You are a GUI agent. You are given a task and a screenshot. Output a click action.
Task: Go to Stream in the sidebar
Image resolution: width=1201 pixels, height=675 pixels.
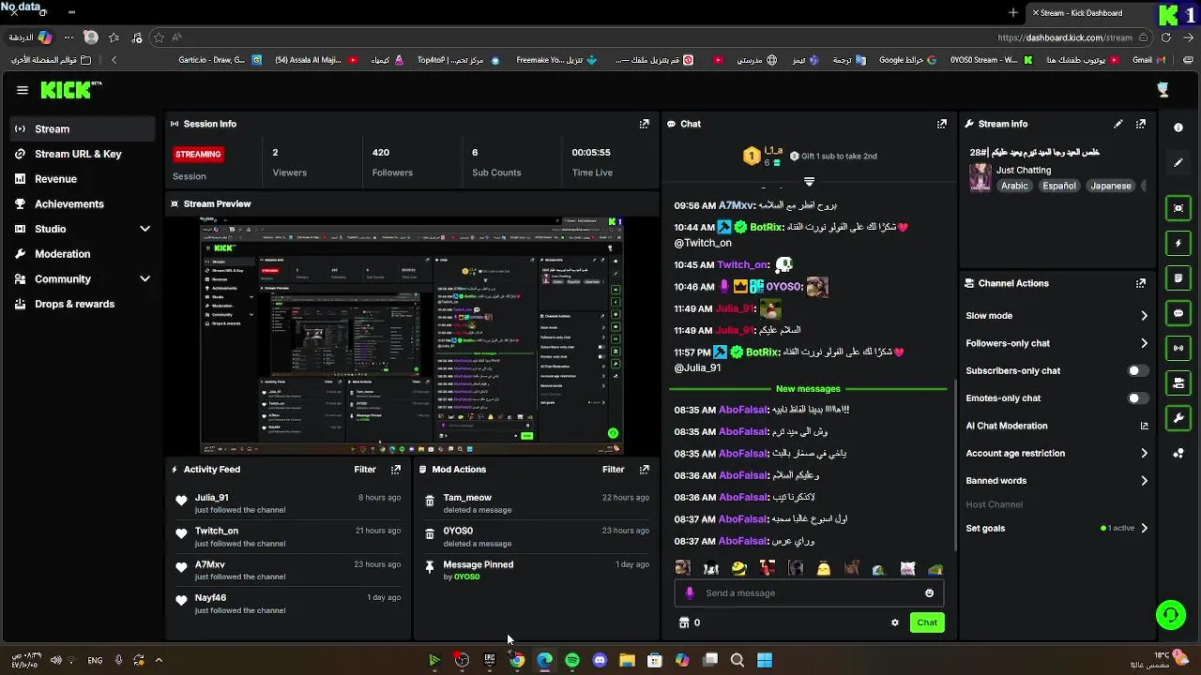(82, 128)
